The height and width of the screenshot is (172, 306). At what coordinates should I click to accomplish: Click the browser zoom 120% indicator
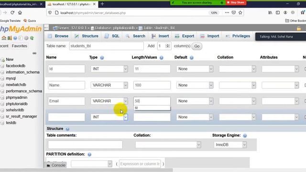click(214, 13)
